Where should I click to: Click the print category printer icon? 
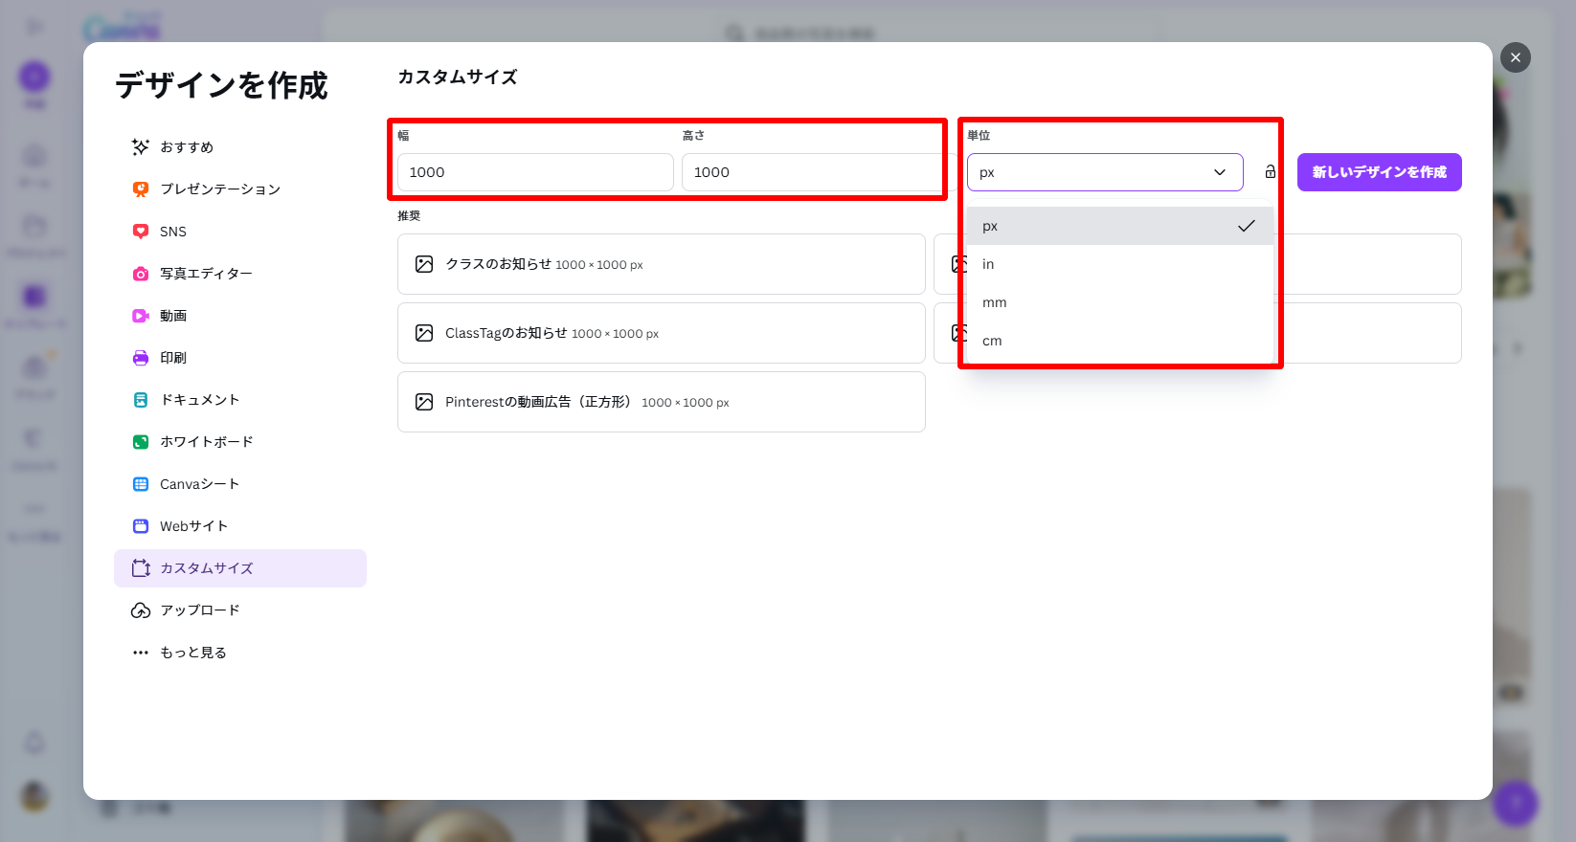[141, 358]
